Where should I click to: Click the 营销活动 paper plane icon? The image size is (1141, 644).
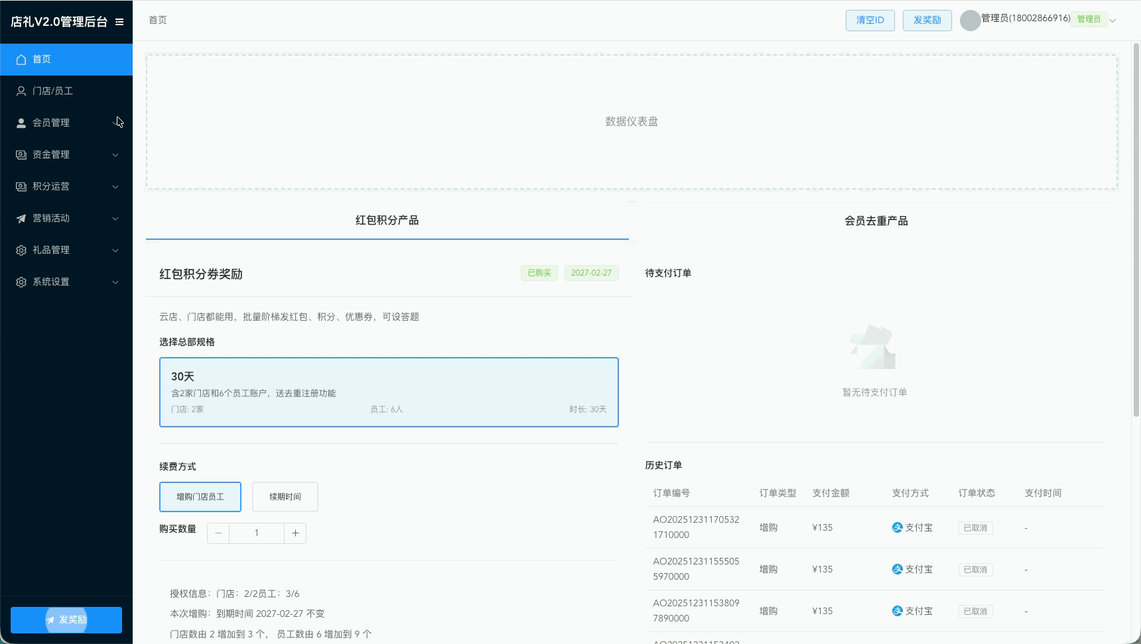pyautogui.click(x=21, y=219)
